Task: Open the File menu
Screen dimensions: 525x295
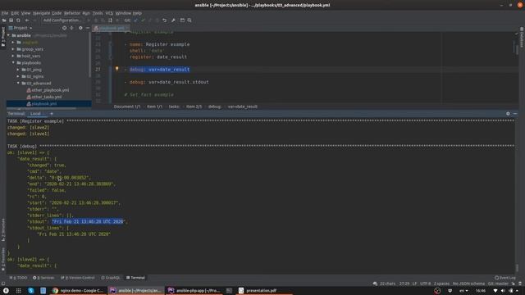Action: point(5,13)
